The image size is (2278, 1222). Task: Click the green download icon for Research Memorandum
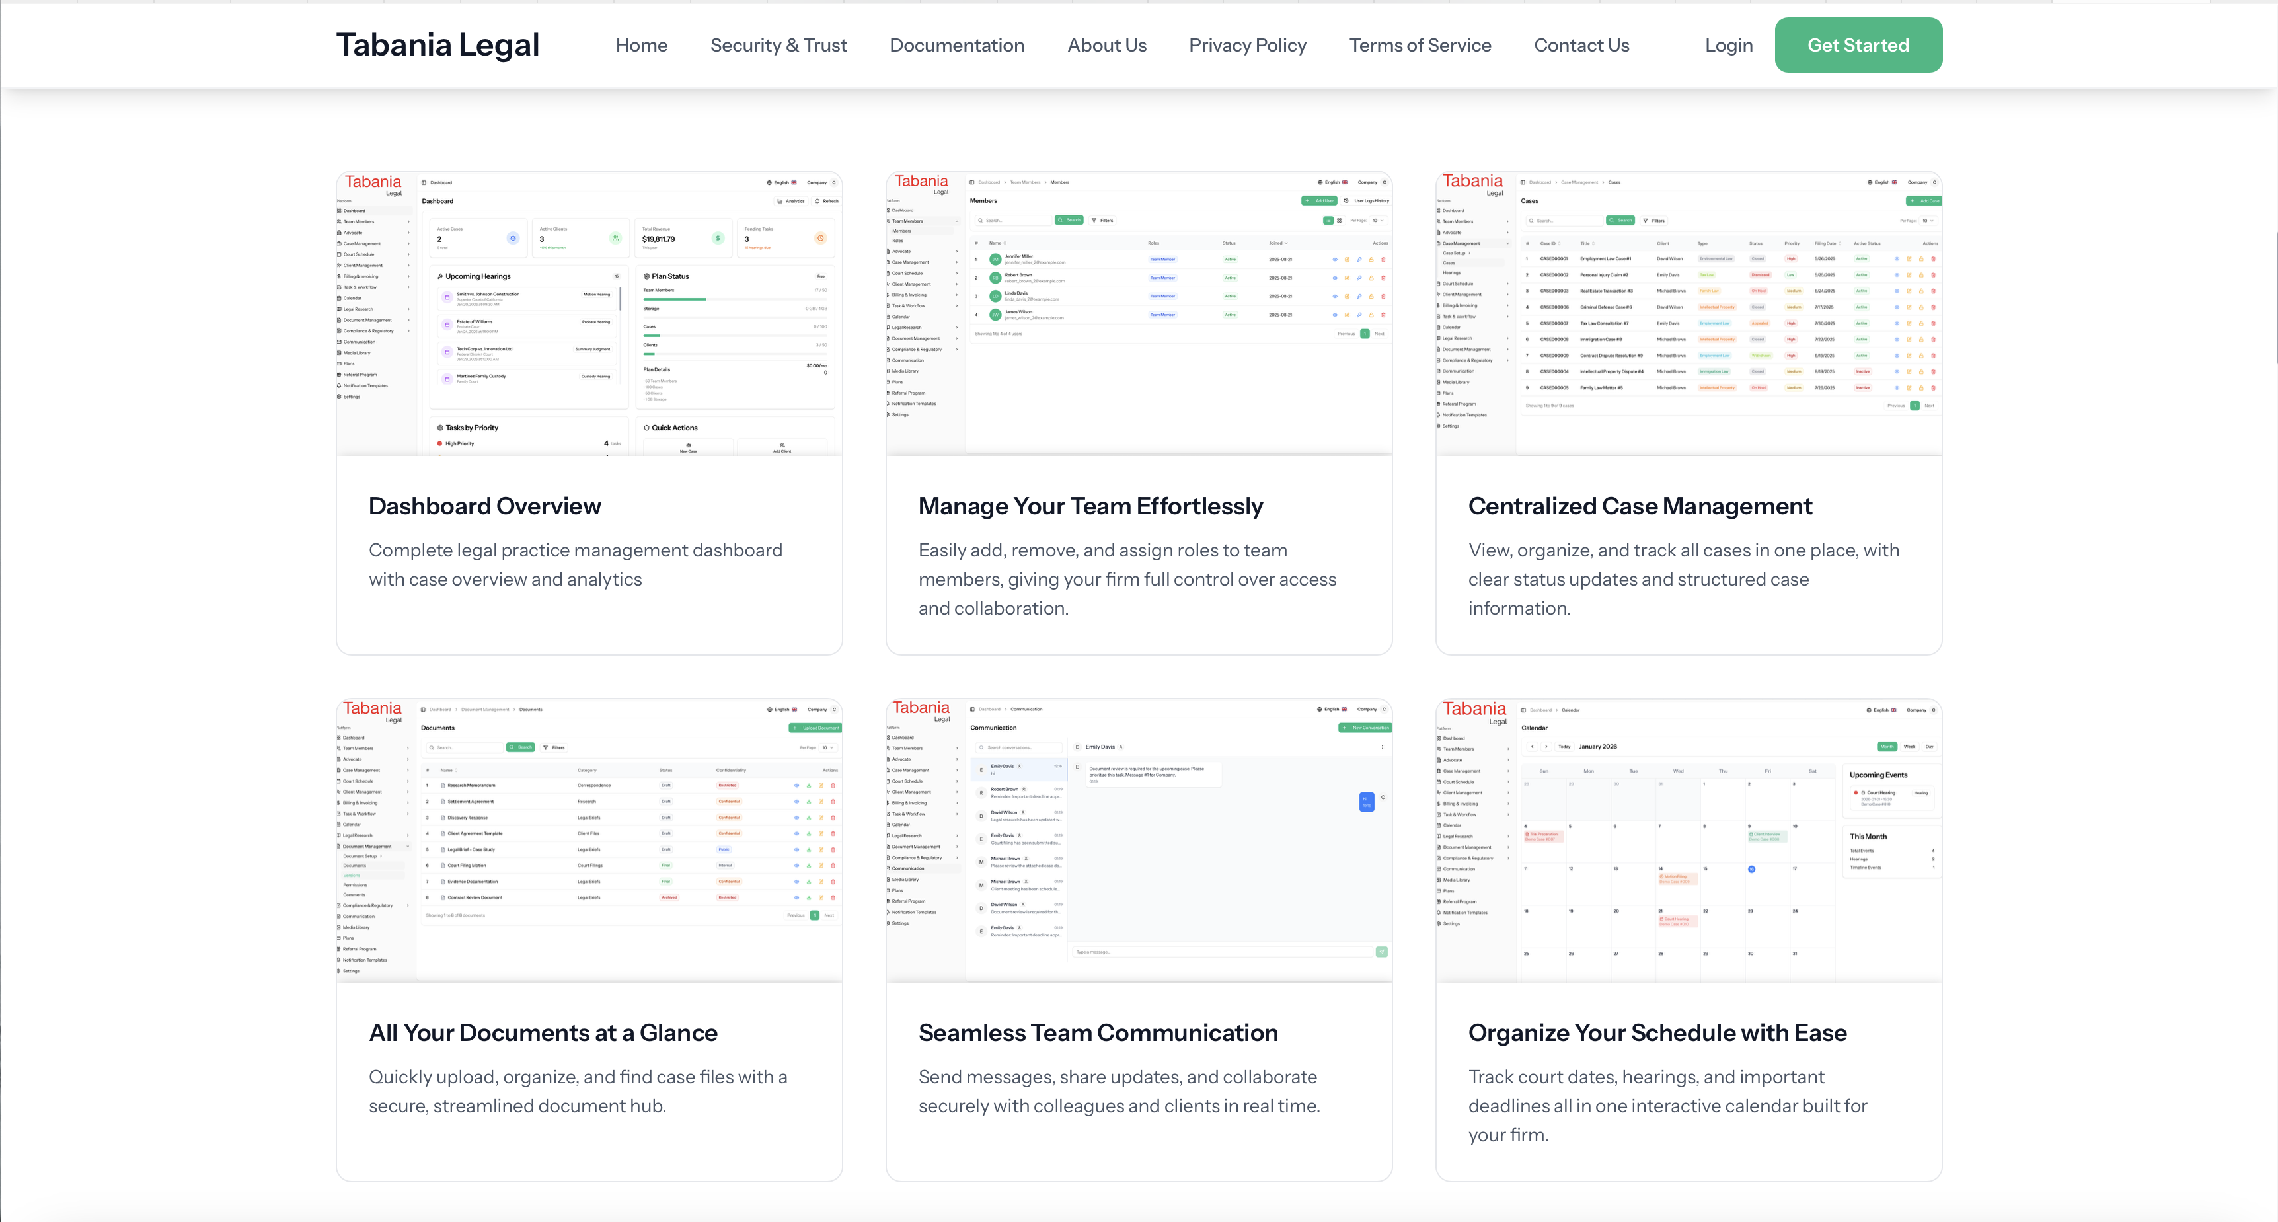coord(809,786)
